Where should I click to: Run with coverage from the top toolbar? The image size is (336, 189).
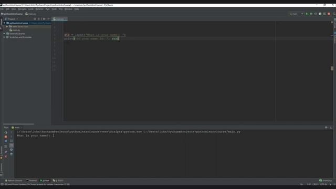click(x=316, y=14)
